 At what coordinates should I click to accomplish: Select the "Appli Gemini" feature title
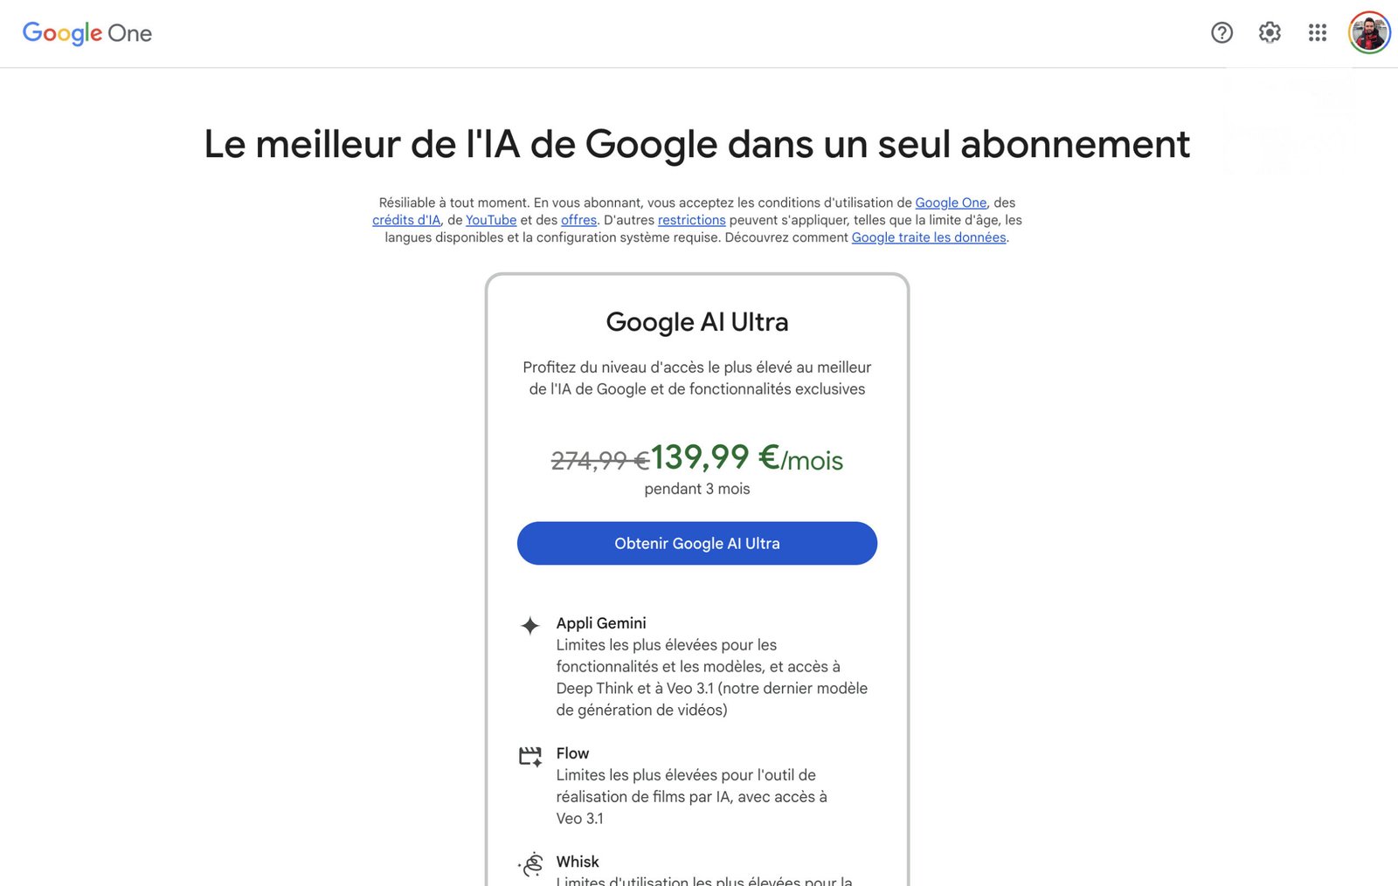click(x=601, y=623)
